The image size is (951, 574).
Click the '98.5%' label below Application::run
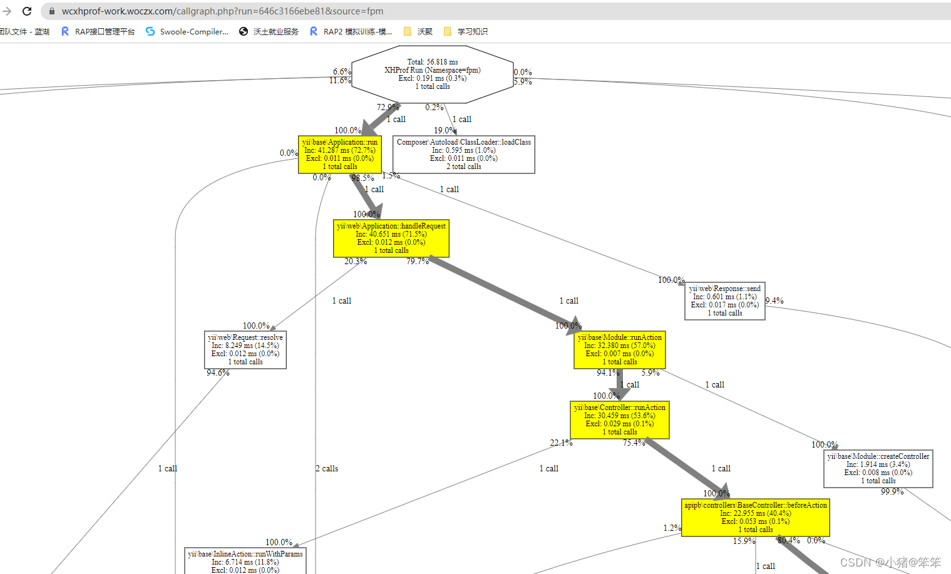(x=363, y=178)
